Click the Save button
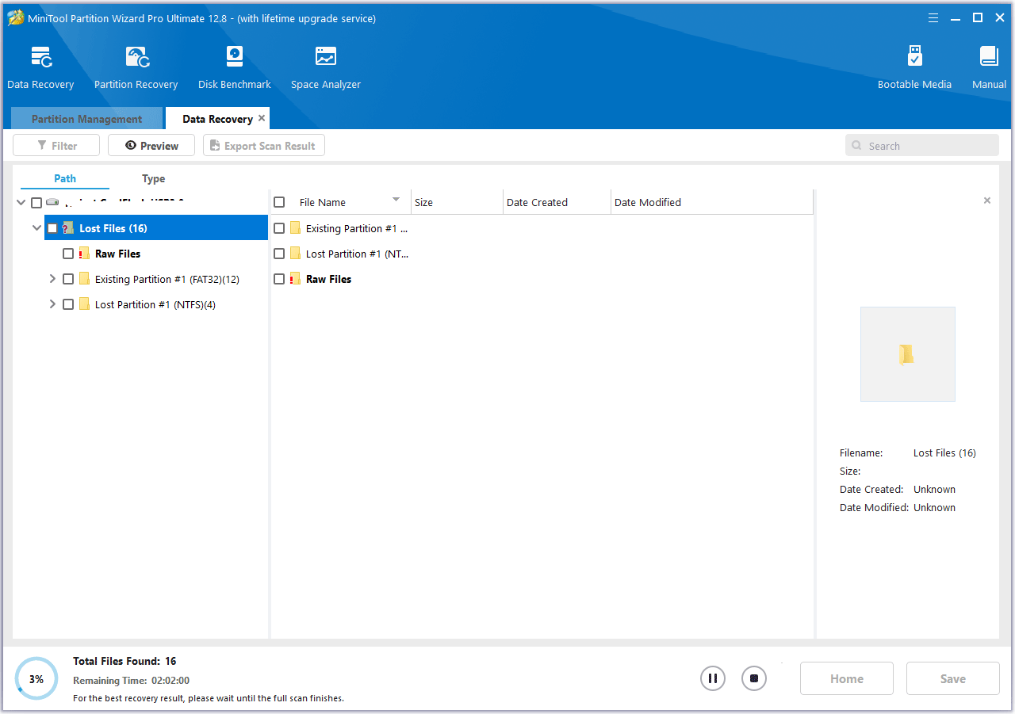This screenshot has width=1015, height=714. tap(953, 678)
